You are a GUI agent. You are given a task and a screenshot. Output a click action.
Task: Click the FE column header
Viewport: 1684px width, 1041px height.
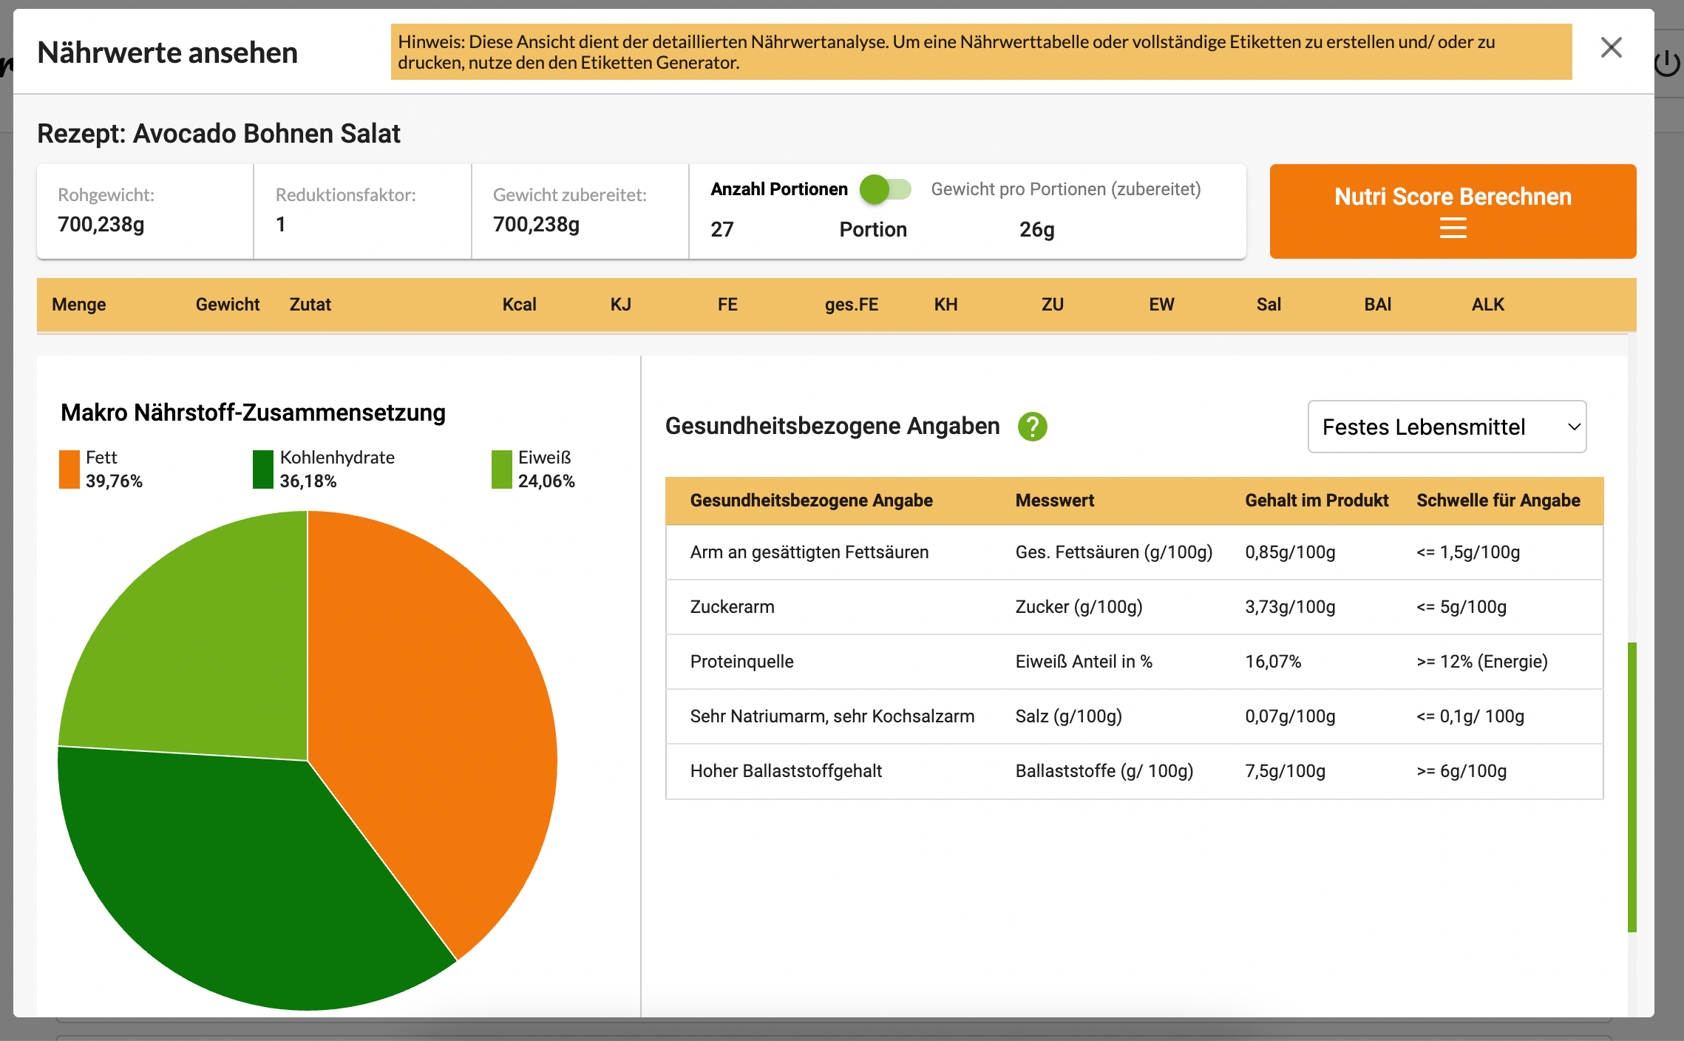coord(727,305)
